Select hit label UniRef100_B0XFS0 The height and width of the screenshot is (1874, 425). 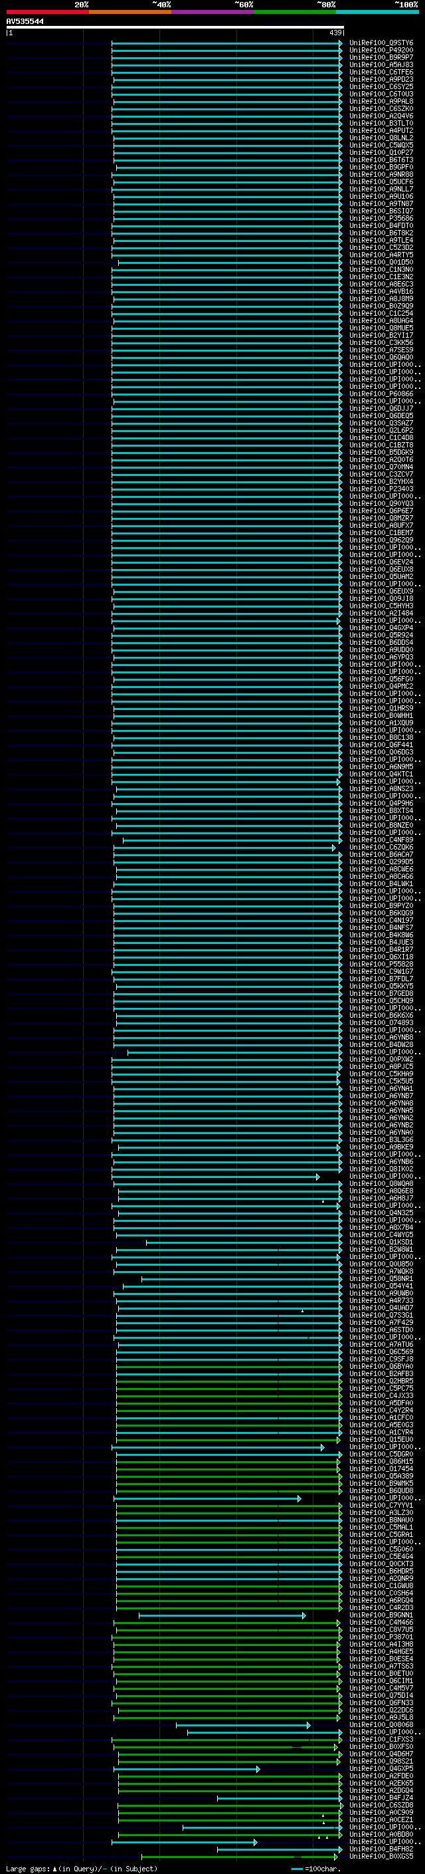[381, 1746]
